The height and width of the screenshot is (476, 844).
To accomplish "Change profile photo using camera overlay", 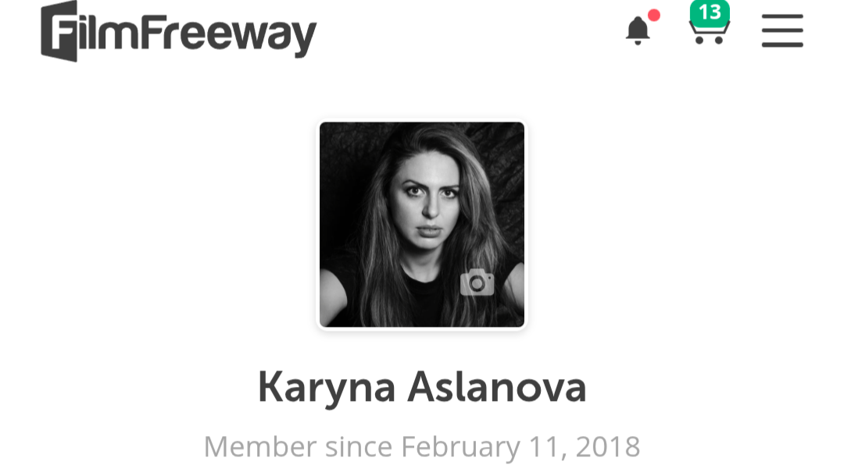I will (477, 282).
